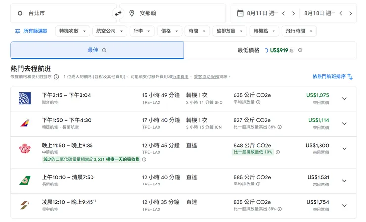Viewport: 366px width, 222px height.
Task: Select flight 下午2:15 – 下午3:04
Action: [183, 99]
